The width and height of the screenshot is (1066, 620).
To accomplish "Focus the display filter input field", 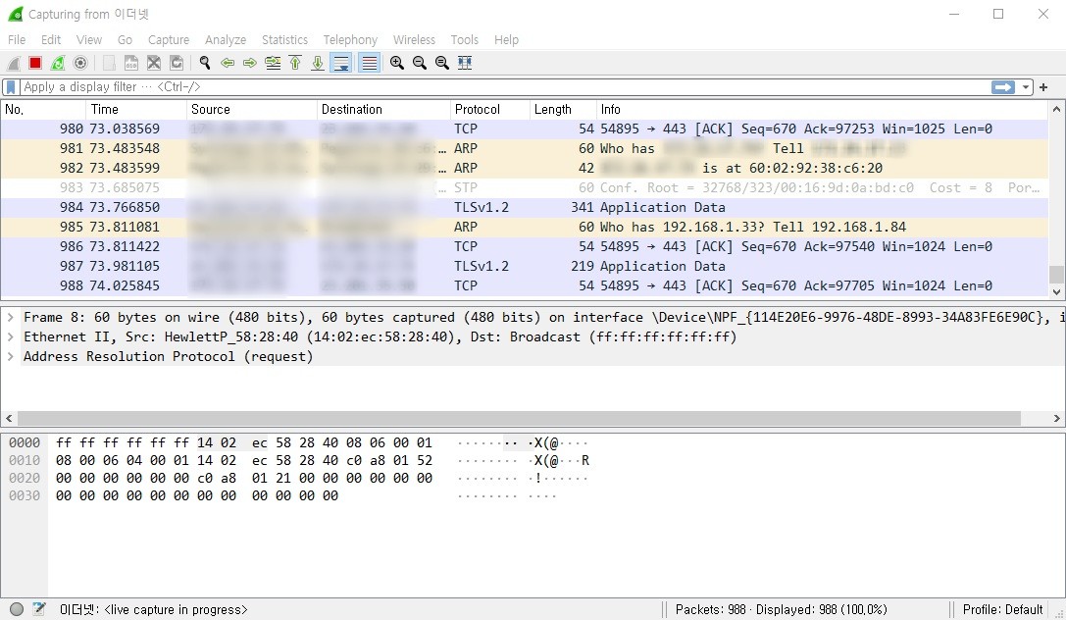I will (506, 87).
